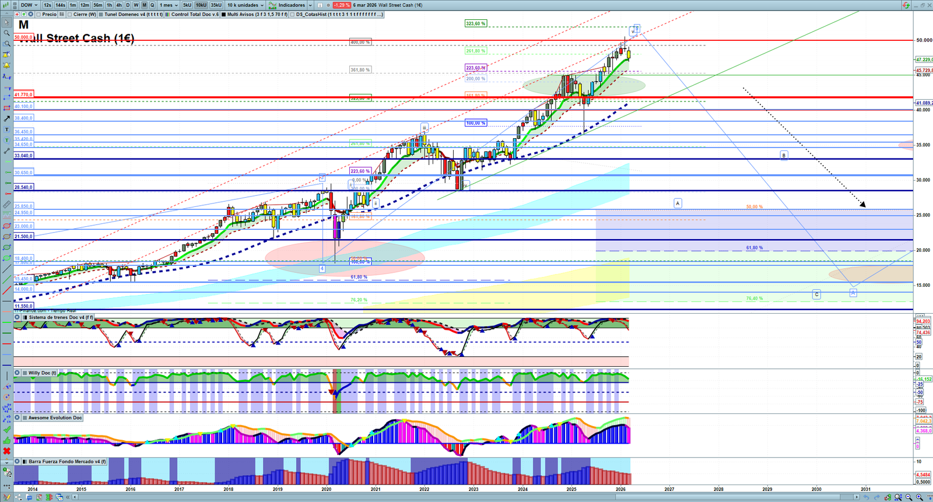This screenshot has height=502, width=933.
Task: Toggle the Precio checkbox
Action: pyautogui.click(x=39, y=15)
